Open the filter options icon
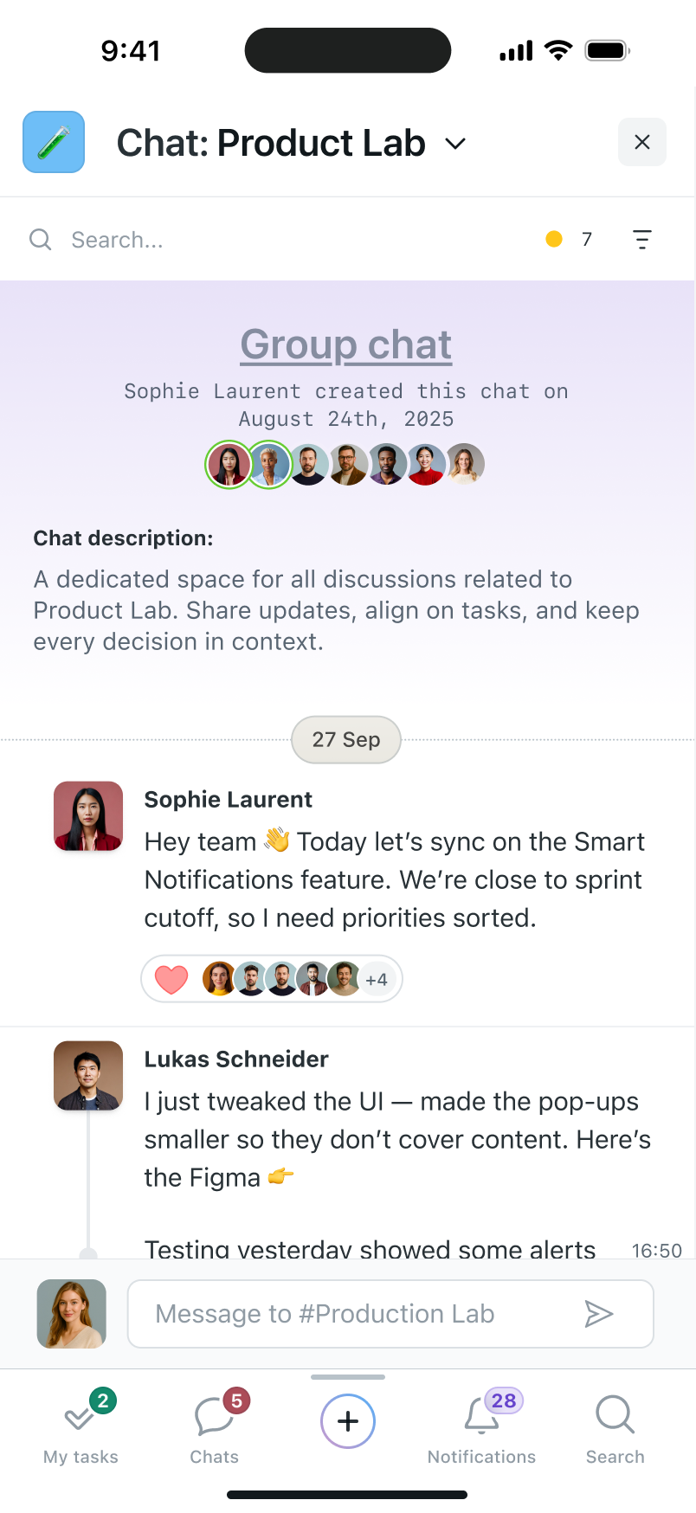Viewport: 696px width, 1513px height. [x=641, y=240]
